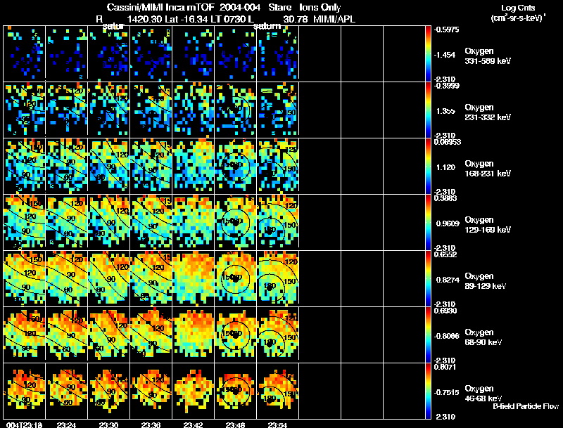Screen dimensions: 563x428
Task: Click the '-1.454' color scale midpoint
Action: point(445,55)
